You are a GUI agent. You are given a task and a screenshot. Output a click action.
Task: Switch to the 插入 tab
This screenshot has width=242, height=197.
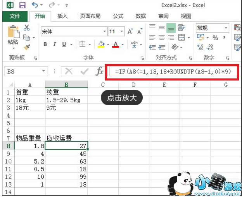pos(62,16)
